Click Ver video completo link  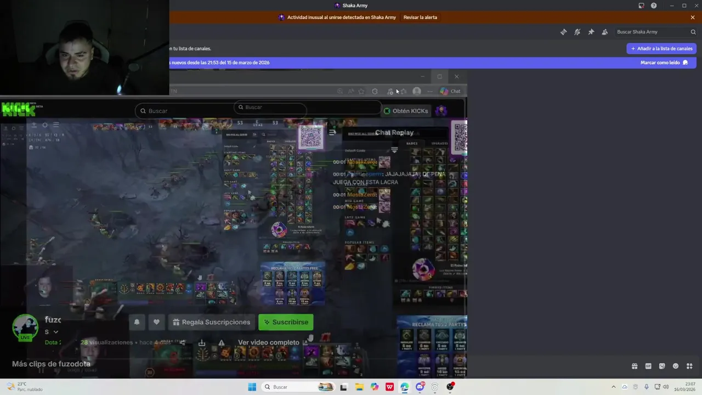point(273,342)
